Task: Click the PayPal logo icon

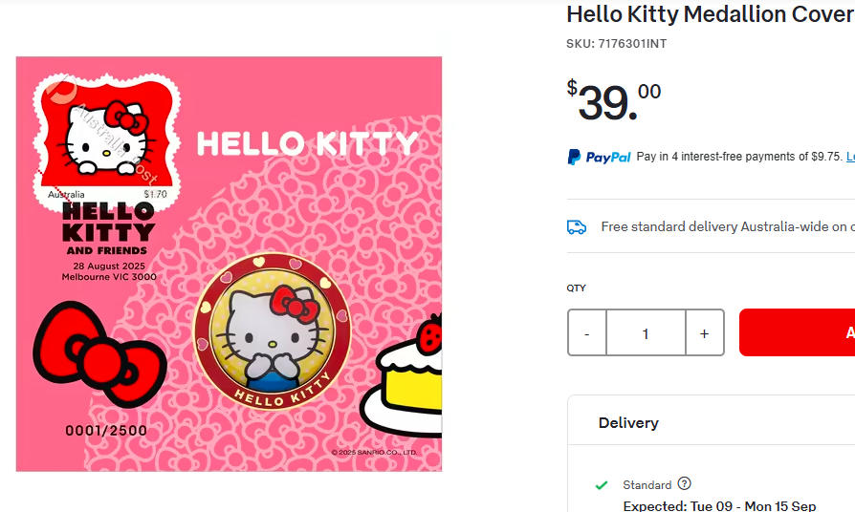Action: tap(599, 157)
